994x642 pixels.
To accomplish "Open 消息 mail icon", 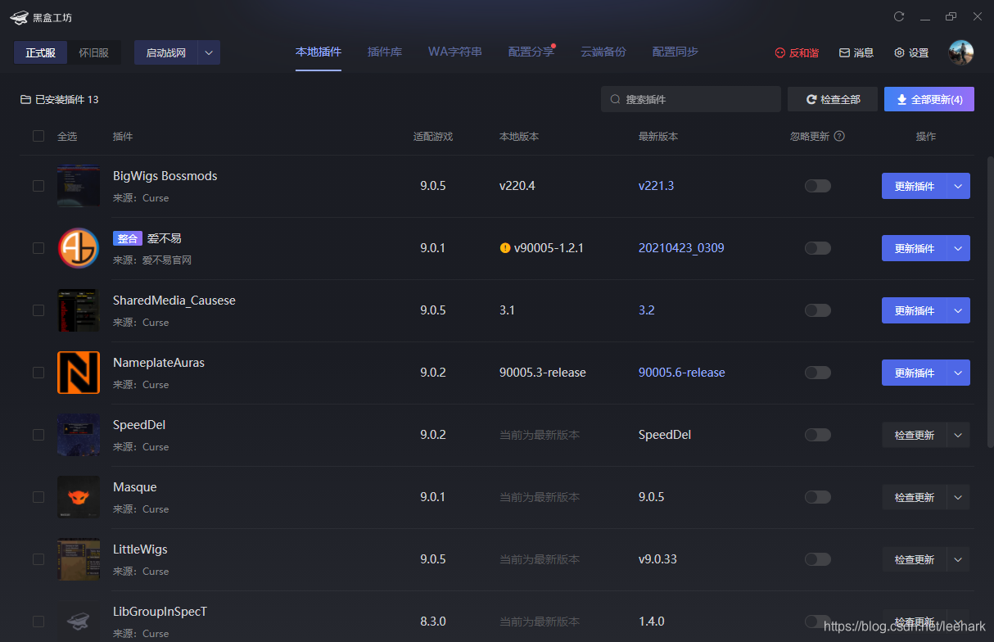I will [844, 52].
